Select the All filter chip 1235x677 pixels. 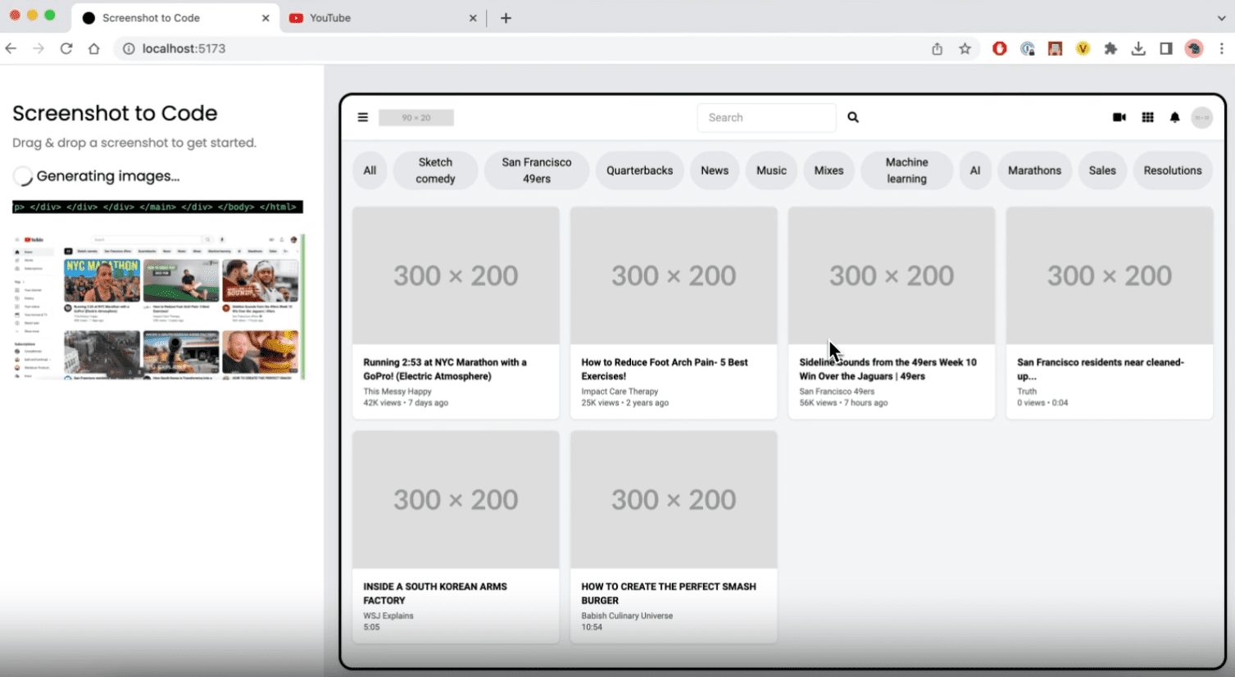(x=370, y=170)
